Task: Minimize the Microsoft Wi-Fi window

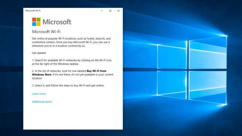Action: tap(102, 11)
